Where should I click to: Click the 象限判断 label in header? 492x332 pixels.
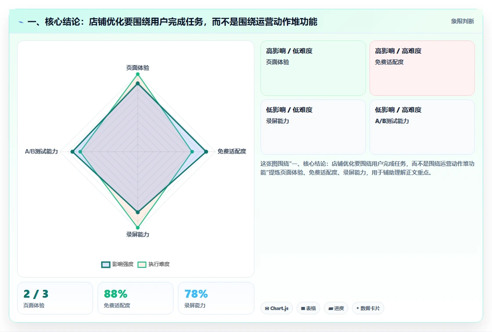(462, 22)
